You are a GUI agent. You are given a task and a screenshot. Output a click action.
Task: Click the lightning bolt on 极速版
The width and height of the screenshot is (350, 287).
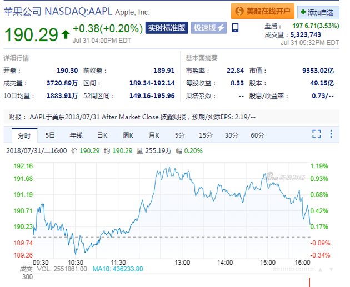click(221, 28)
